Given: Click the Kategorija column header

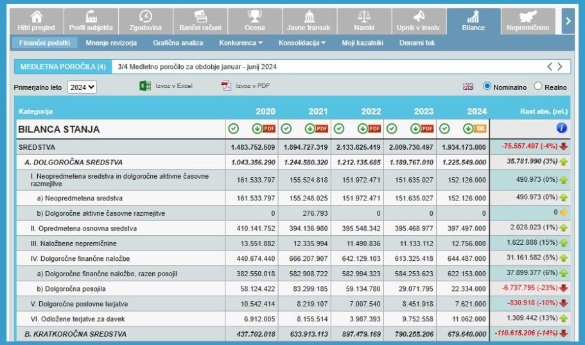Looking at the screenshot, I should 35,111.
